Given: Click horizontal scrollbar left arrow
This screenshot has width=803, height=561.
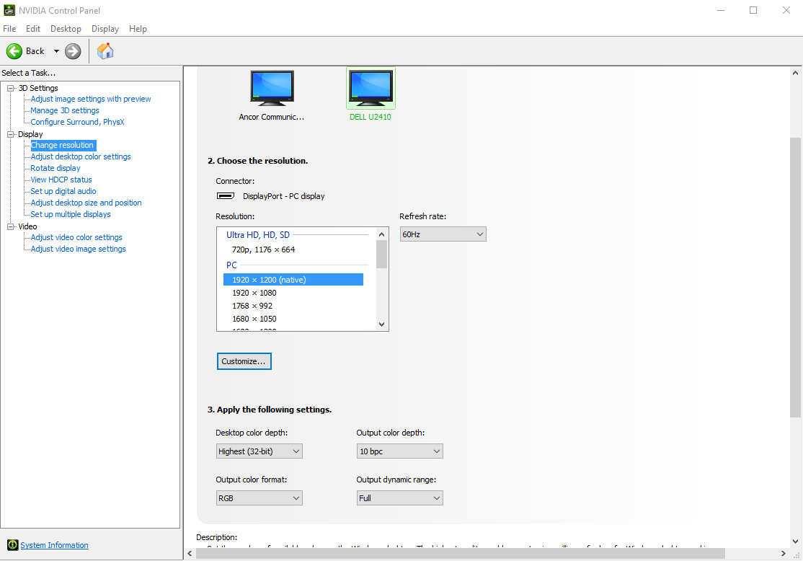Looking at the screenshot, I should [x=190, y=553].
